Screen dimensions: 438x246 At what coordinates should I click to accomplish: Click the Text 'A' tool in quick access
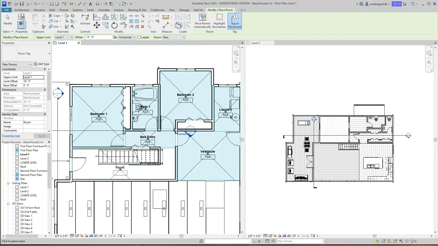90,4
